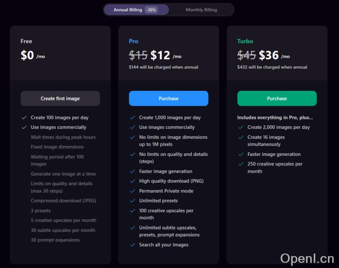Click the Pro plan title
The image size is (339, 268).
pyautogui.click(x=133, y=41)
